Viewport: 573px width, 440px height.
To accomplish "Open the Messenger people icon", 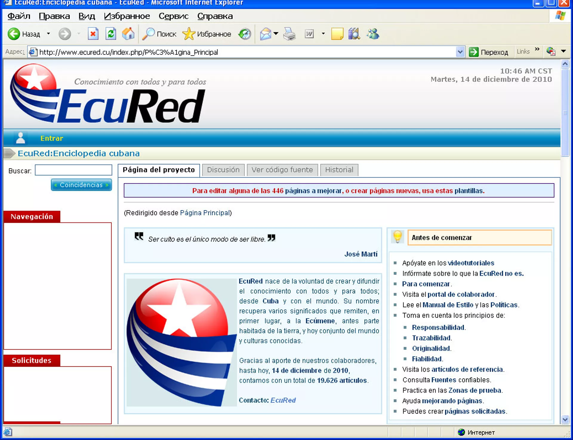I will (x=373, y=34).
